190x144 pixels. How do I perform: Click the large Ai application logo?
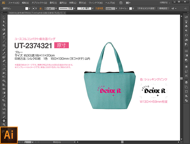tap(9, 135)
